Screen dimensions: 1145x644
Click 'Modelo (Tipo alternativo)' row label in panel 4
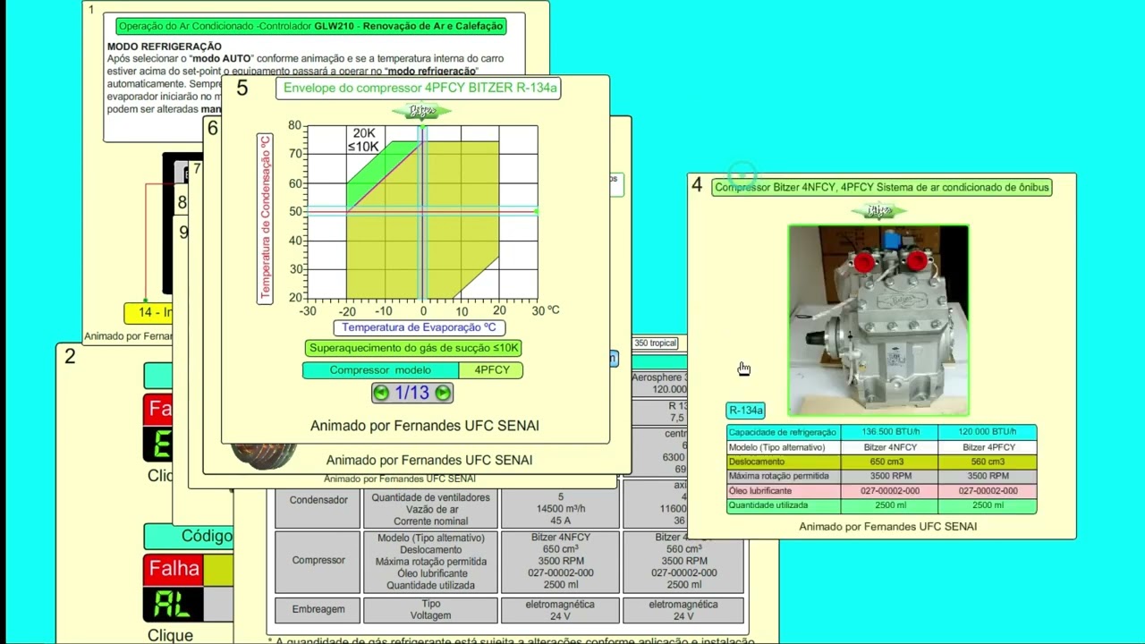[x=784, y=447]
